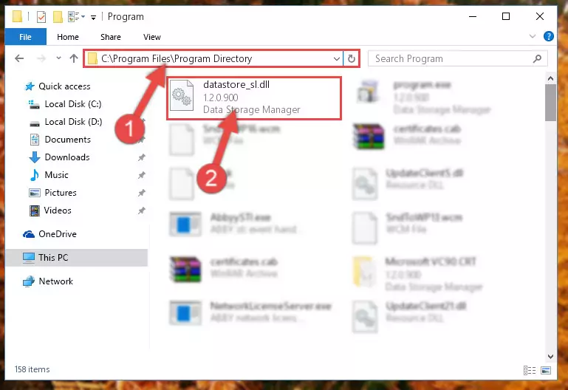Click the Downloads pin icon
Image resolution: width=568 pixels, height=390 pixels.
(141, 157)
